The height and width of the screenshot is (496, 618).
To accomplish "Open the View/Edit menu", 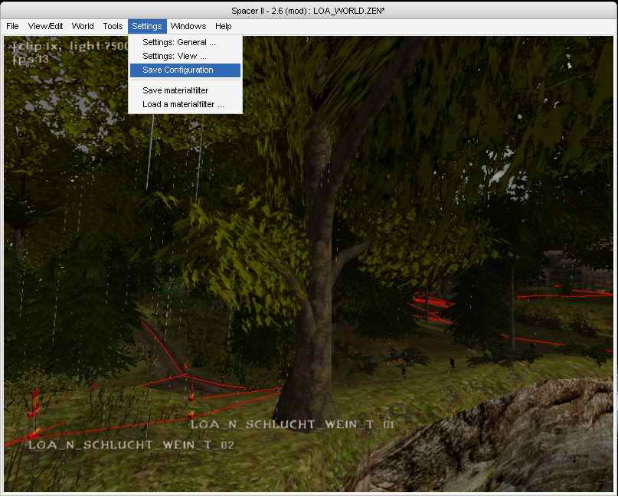I will (x=44, y=26).
